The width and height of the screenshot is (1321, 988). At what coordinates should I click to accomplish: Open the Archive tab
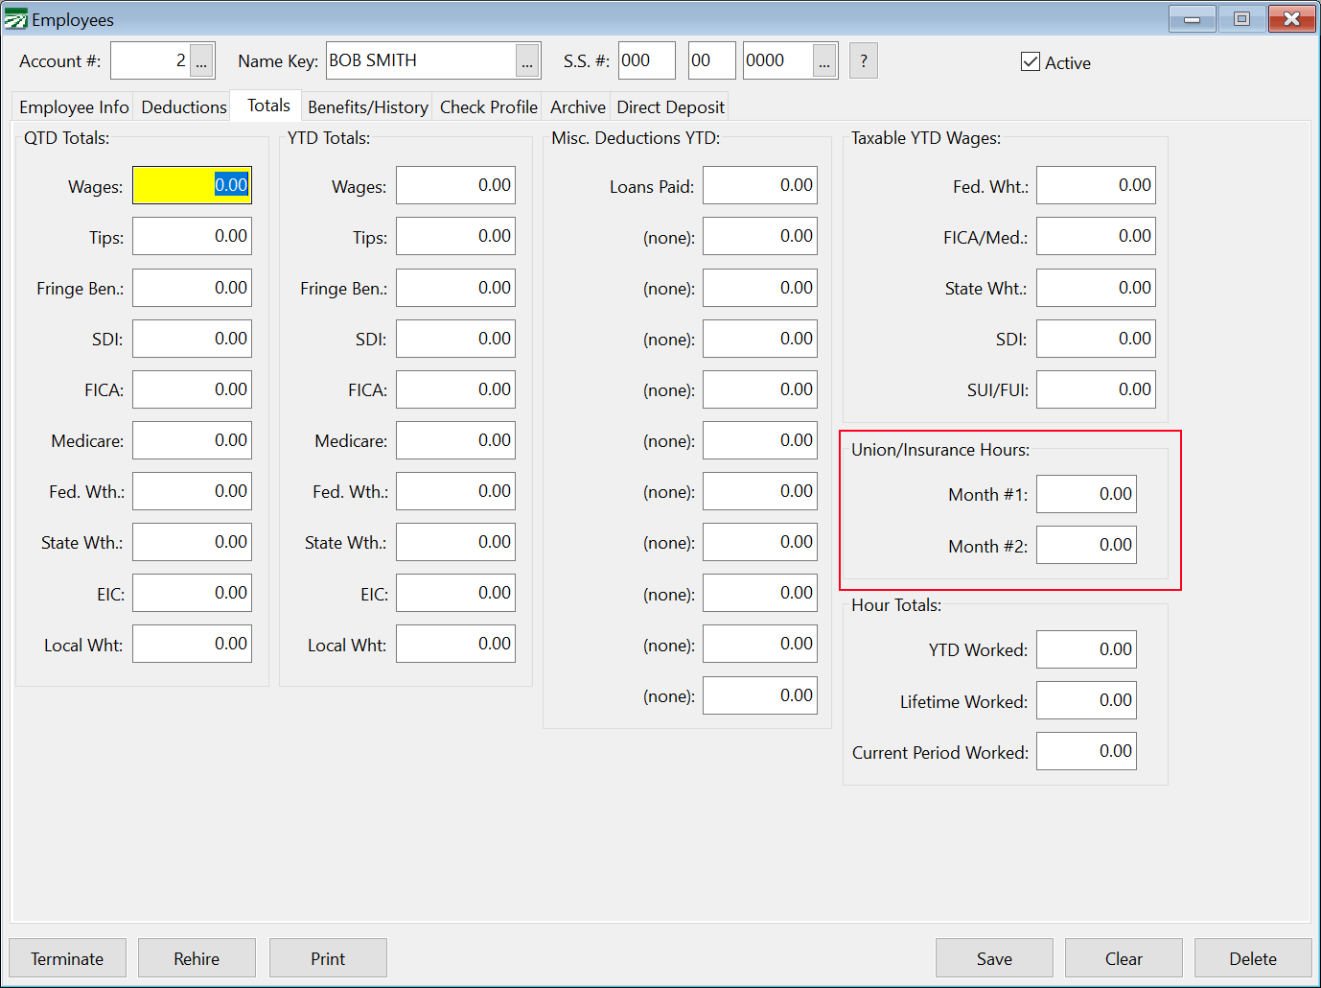578,106
